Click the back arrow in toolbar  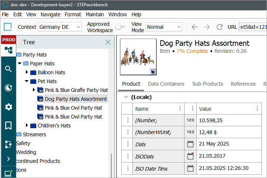coord(195,27)
